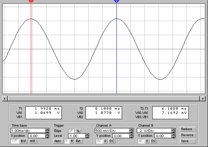Click the Reduce button
The height and width of the screenshot is (147, 208).
188,129
